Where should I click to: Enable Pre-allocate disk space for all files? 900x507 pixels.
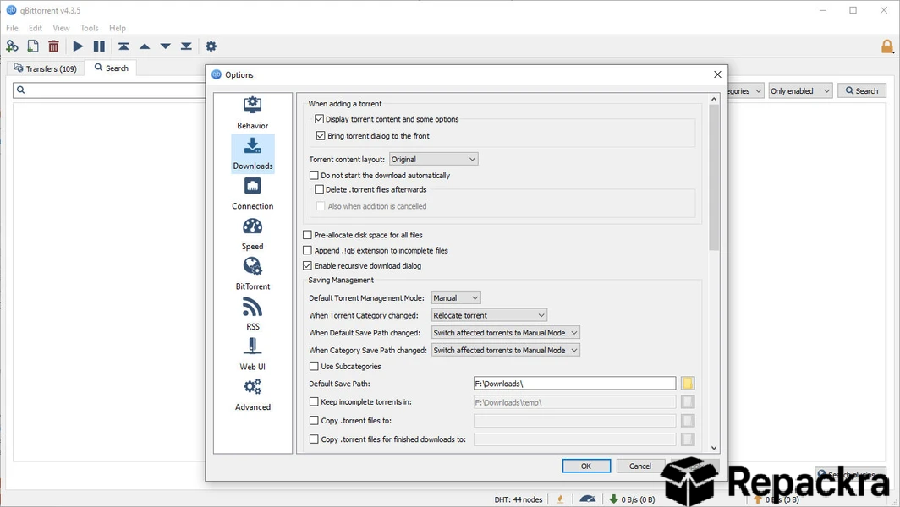pos(307,235)
